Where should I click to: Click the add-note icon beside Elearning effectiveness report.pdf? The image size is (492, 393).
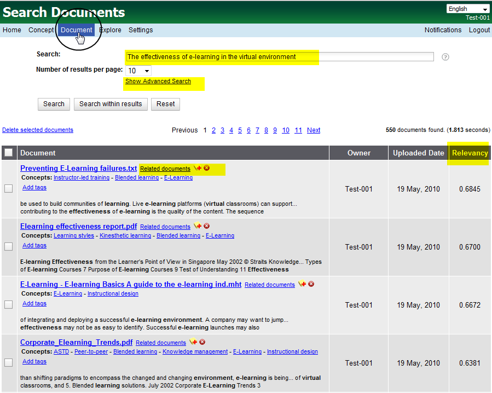198,227
